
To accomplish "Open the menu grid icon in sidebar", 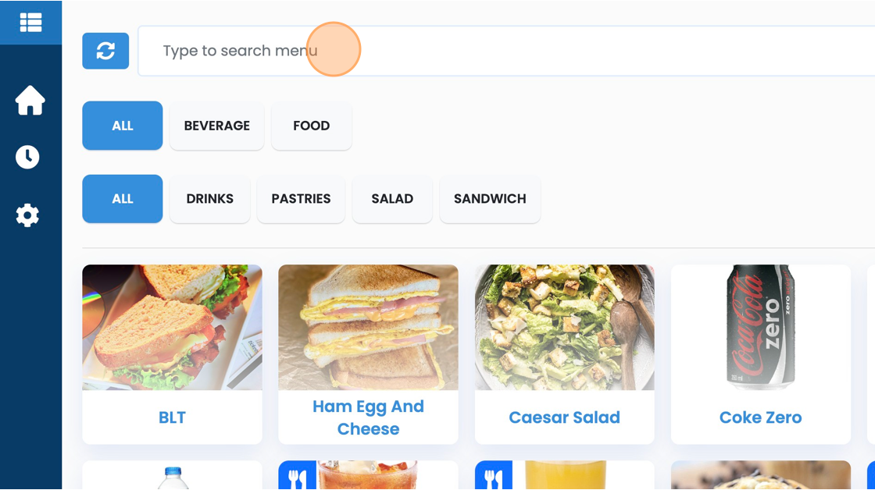I will coord(30,23).
